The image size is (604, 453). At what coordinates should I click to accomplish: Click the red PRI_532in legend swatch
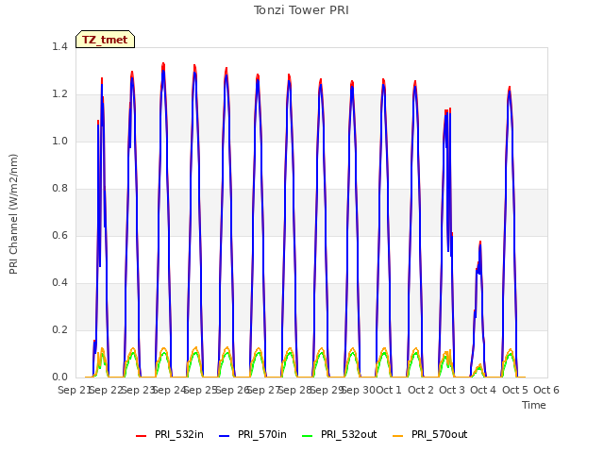click(141, 436)
